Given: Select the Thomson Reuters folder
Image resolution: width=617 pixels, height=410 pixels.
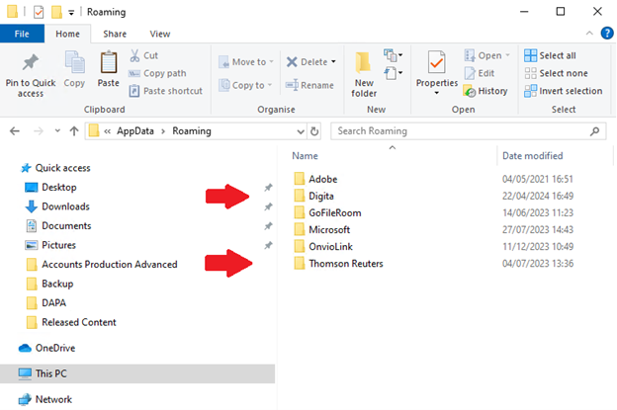Looking at the screenshot, I should tap(345, 263).
